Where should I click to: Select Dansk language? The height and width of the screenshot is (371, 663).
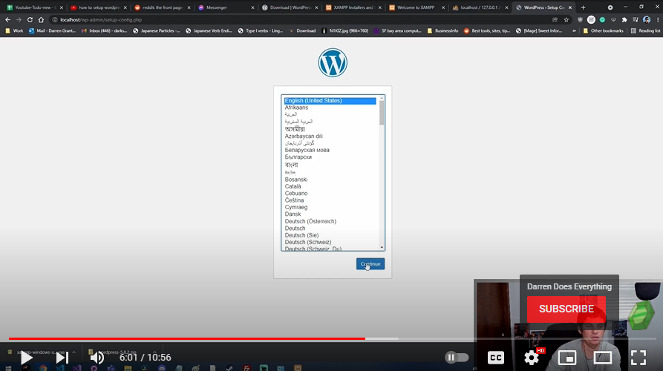293,214
